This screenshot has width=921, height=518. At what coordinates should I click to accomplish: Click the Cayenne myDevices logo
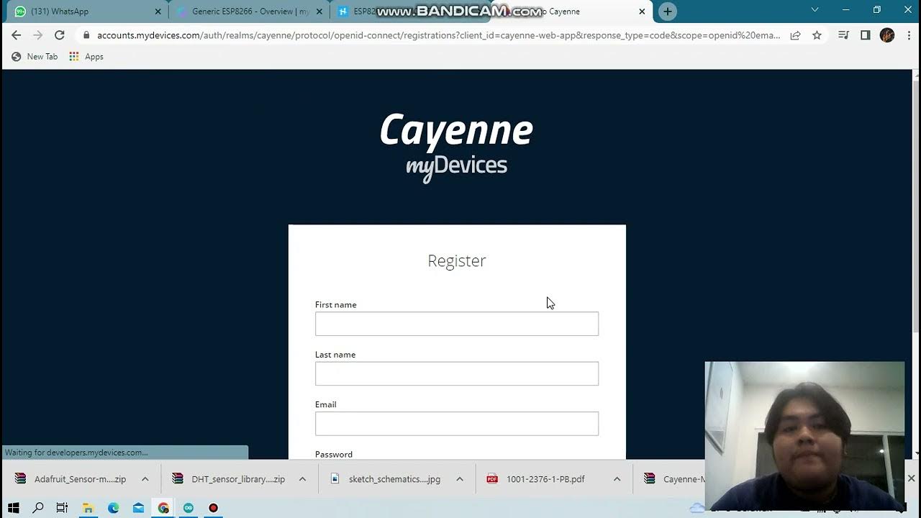[456, 147]
